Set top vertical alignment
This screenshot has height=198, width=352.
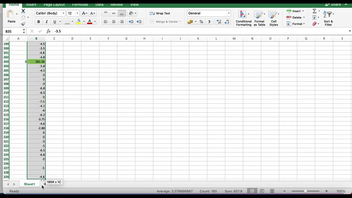tap(106, 13)
